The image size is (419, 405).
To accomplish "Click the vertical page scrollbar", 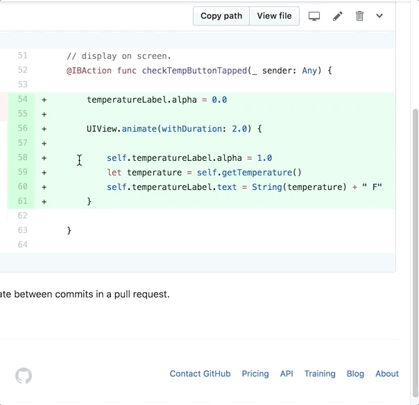I will click(415, 208).
